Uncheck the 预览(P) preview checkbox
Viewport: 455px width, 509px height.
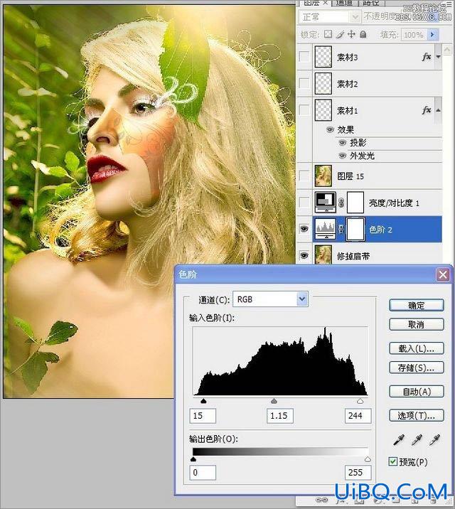click(x=392, y=461)
